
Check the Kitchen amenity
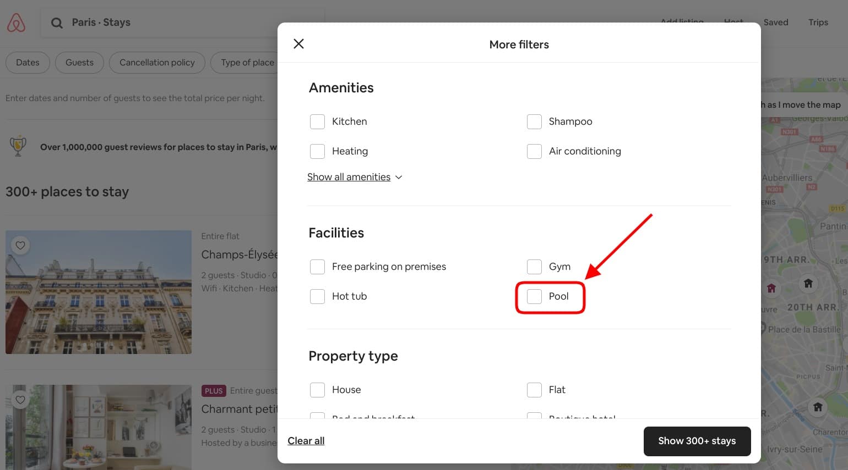pyautogui.click(x=317, y=121)
